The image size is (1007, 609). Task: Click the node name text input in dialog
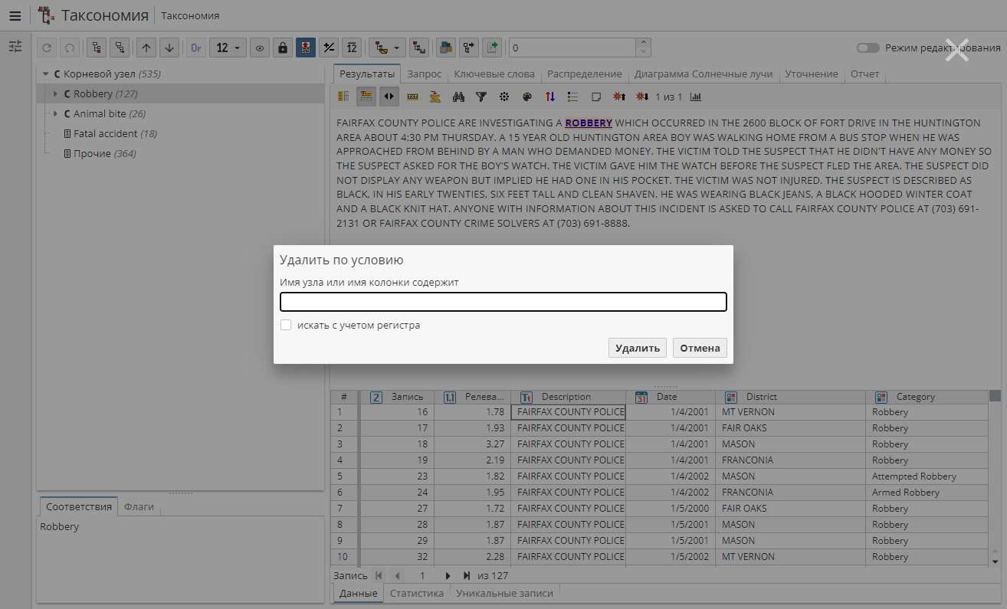(x=503, y=302)
